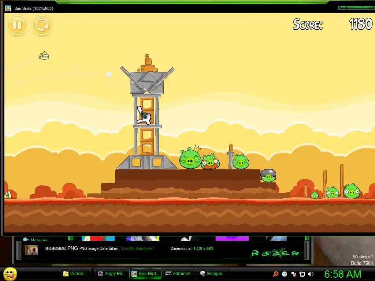Click the orange magnifier tray icon

(276, 274)
